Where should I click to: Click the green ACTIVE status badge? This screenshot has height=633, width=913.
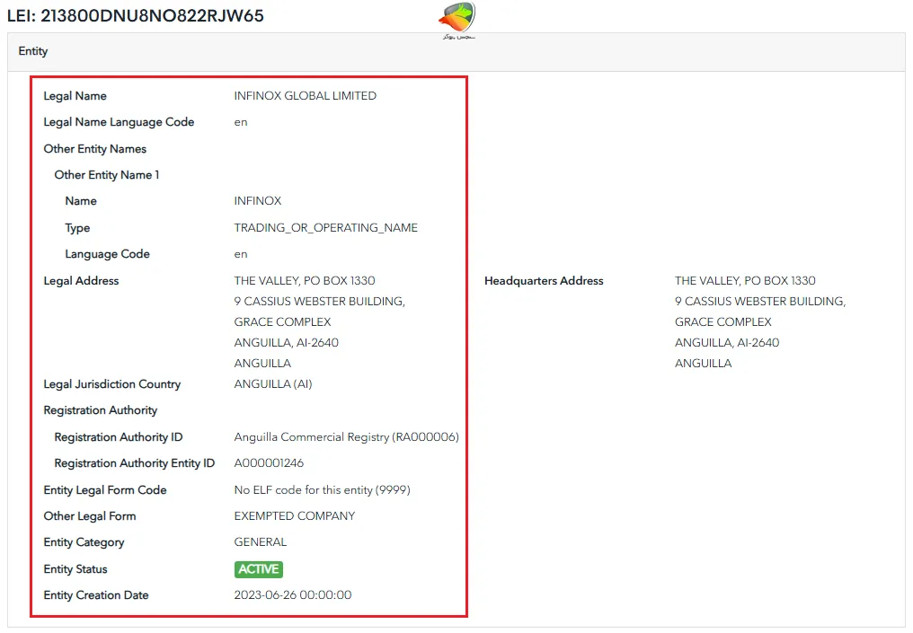[259, 569]
